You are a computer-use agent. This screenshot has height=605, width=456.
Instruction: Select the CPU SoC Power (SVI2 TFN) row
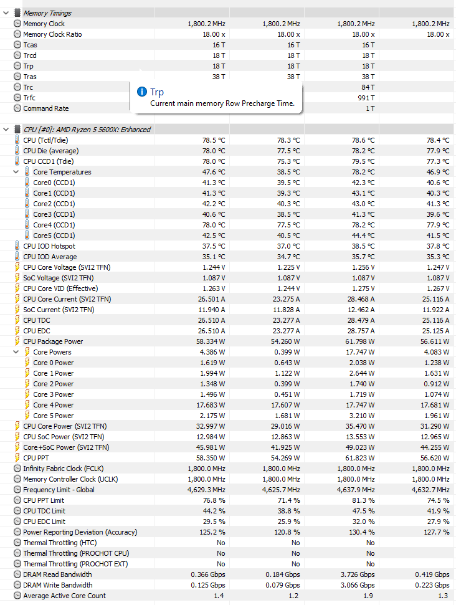click(228, 437)
